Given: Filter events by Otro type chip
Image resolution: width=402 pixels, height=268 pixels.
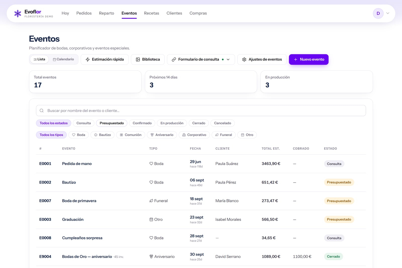Looking at the screenshot, I should click(x=247, y=135).
